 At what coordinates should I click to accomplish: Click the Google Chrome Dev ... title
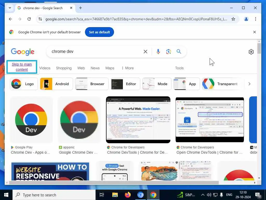pyautogui.click(x=78, y=152)
